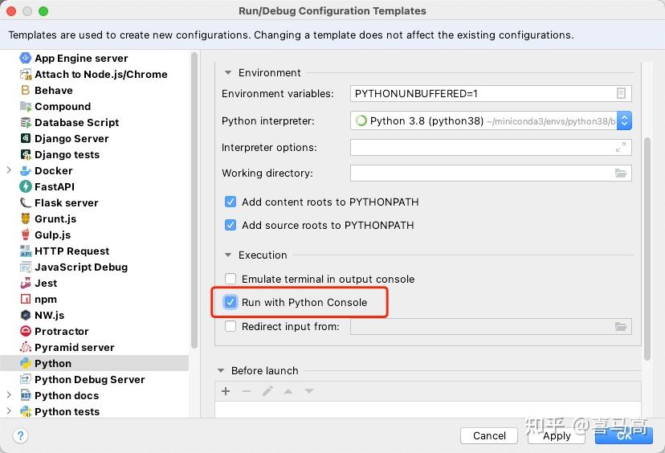Click into the Working directory field
Viewport: 665px width, 453px height.
[x=480, y=173]
